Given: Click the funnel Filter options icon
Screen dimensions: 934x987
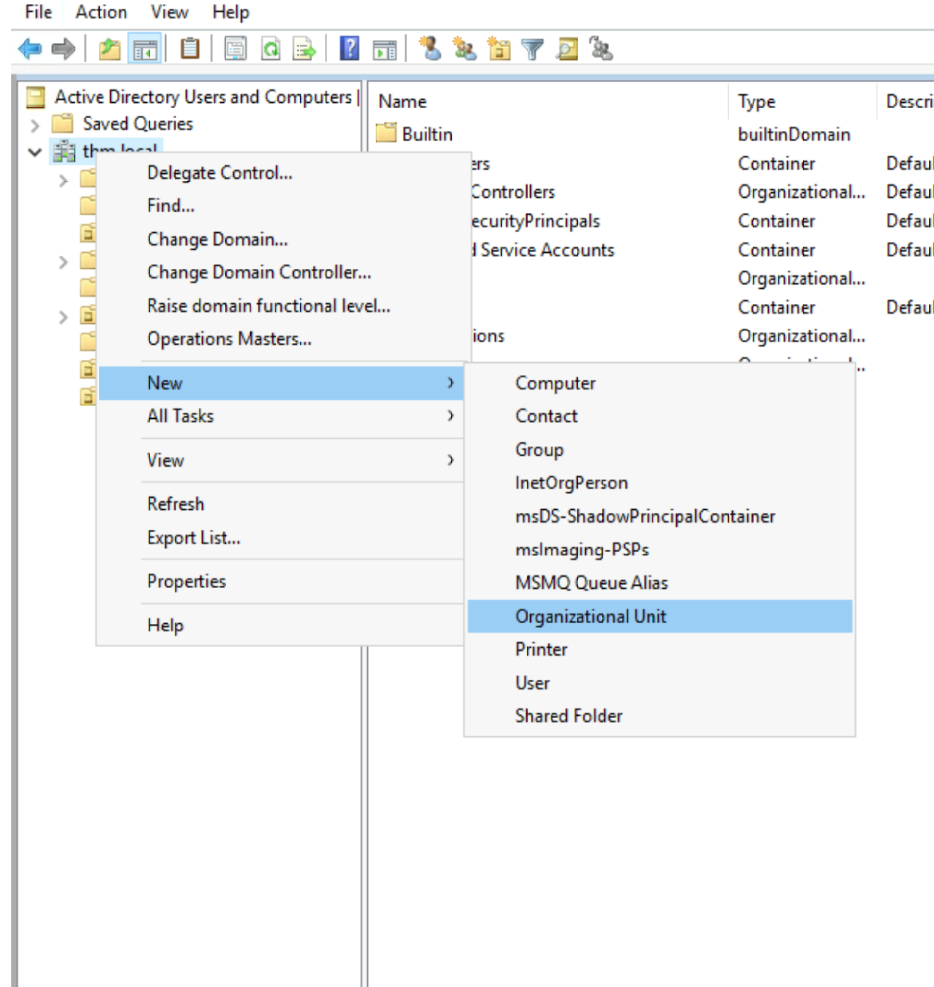Looking at the screenshot, I should (x=532, y=49).
